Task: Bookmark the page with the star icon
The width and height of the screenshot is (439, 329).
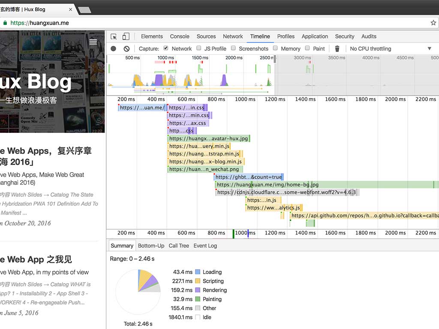Action: (433, 23)
